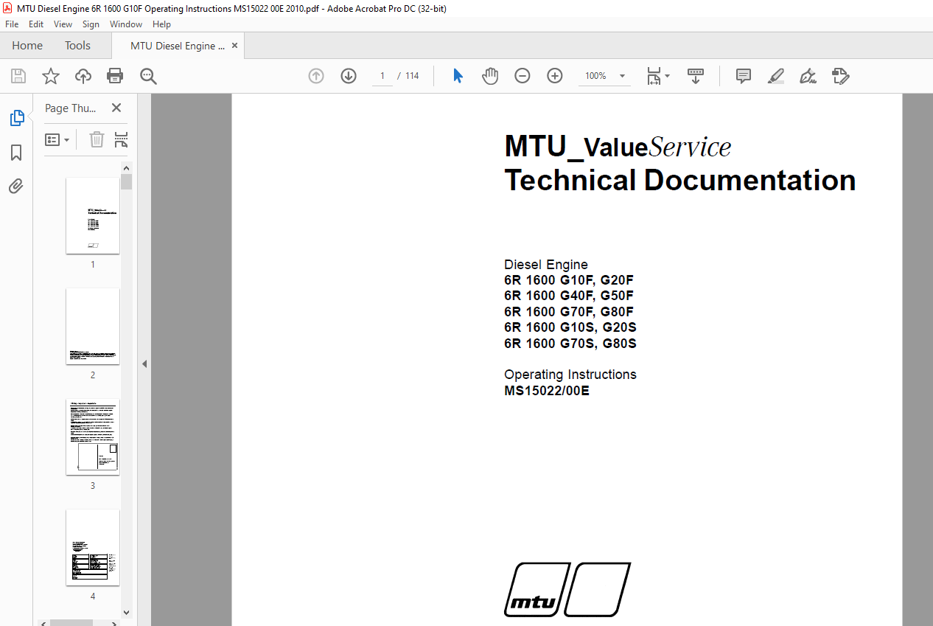Select the MTU Diesel Engine document tab
Image resolution: width=933 pixels, height=626 pixels.
click(178, 46)
